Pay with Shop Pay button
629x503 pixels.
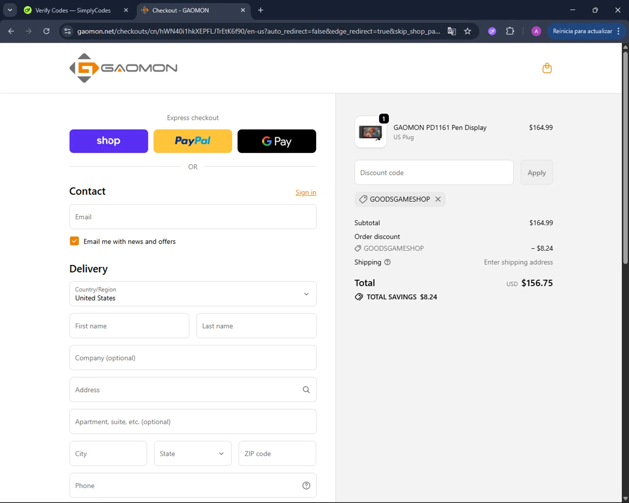(x=109, y=141)
